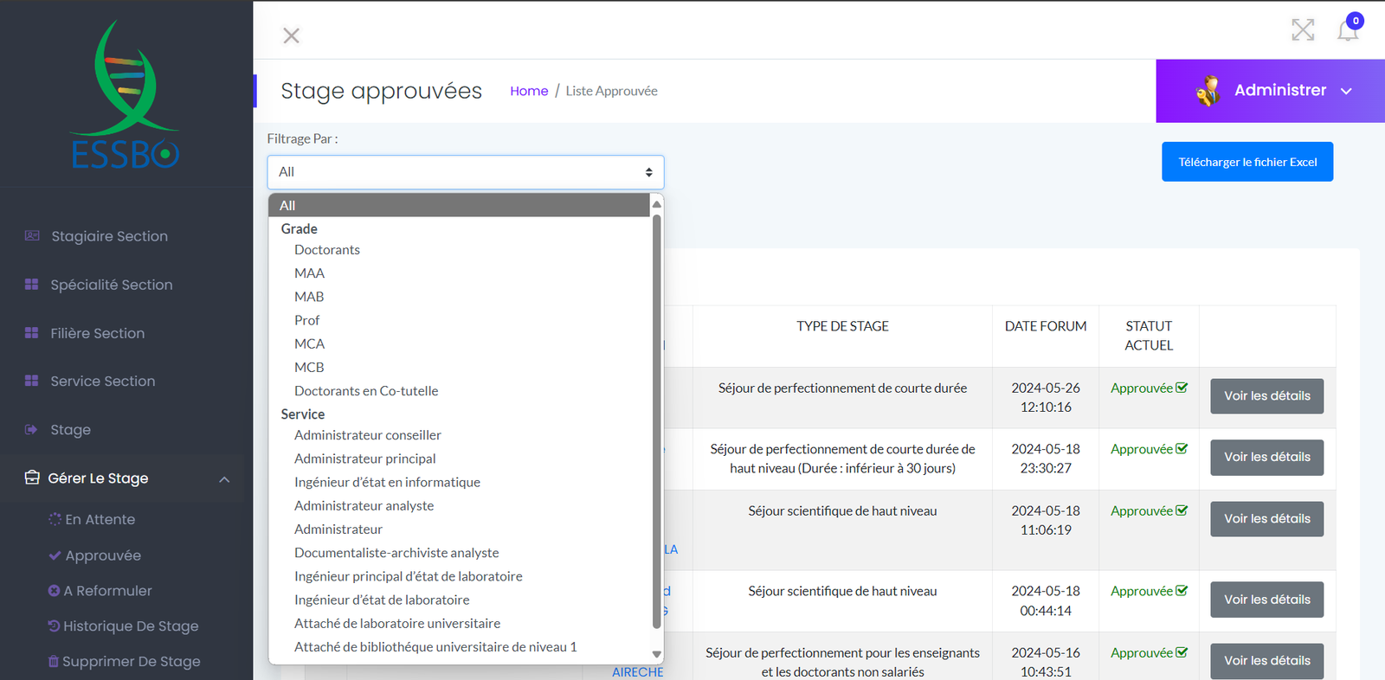1385x680 pixels.
Task: Select Doctorants from the filter list
Action: (x=326, y=250)
